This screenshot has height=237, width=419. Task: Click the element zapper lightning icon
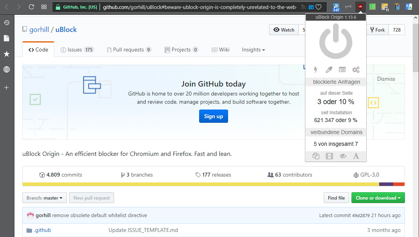coord(316,70)
